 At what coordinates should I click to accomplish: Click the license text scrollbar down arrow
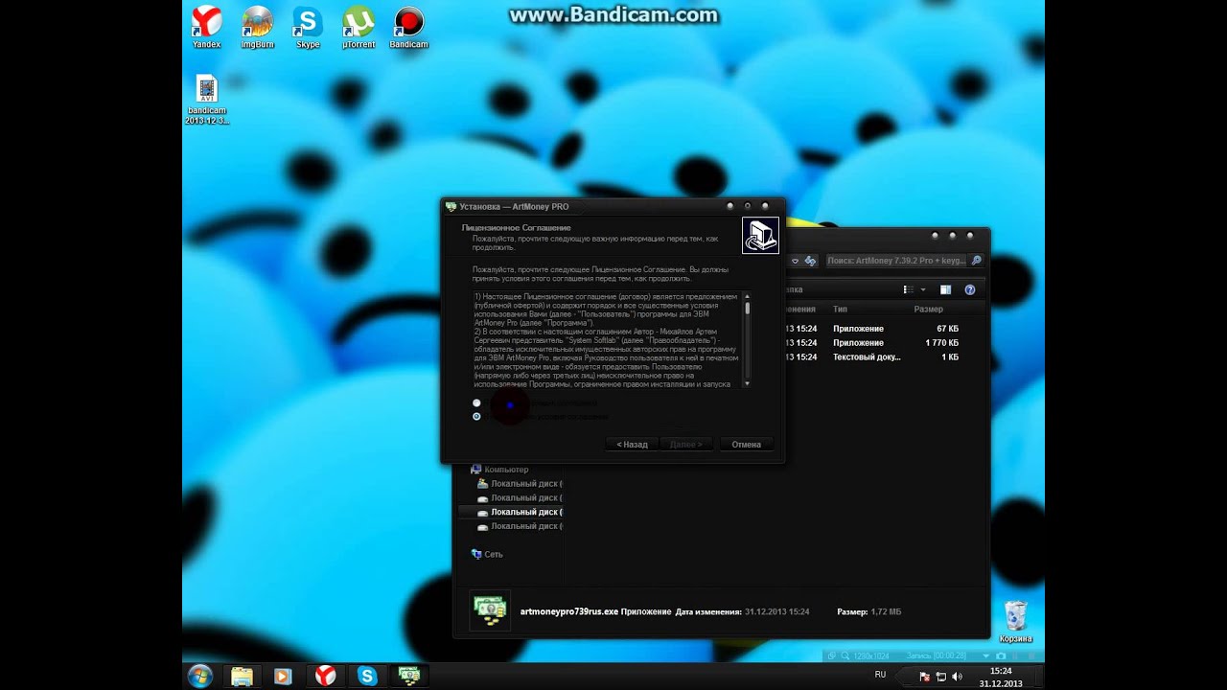click(x=747, y=383)
